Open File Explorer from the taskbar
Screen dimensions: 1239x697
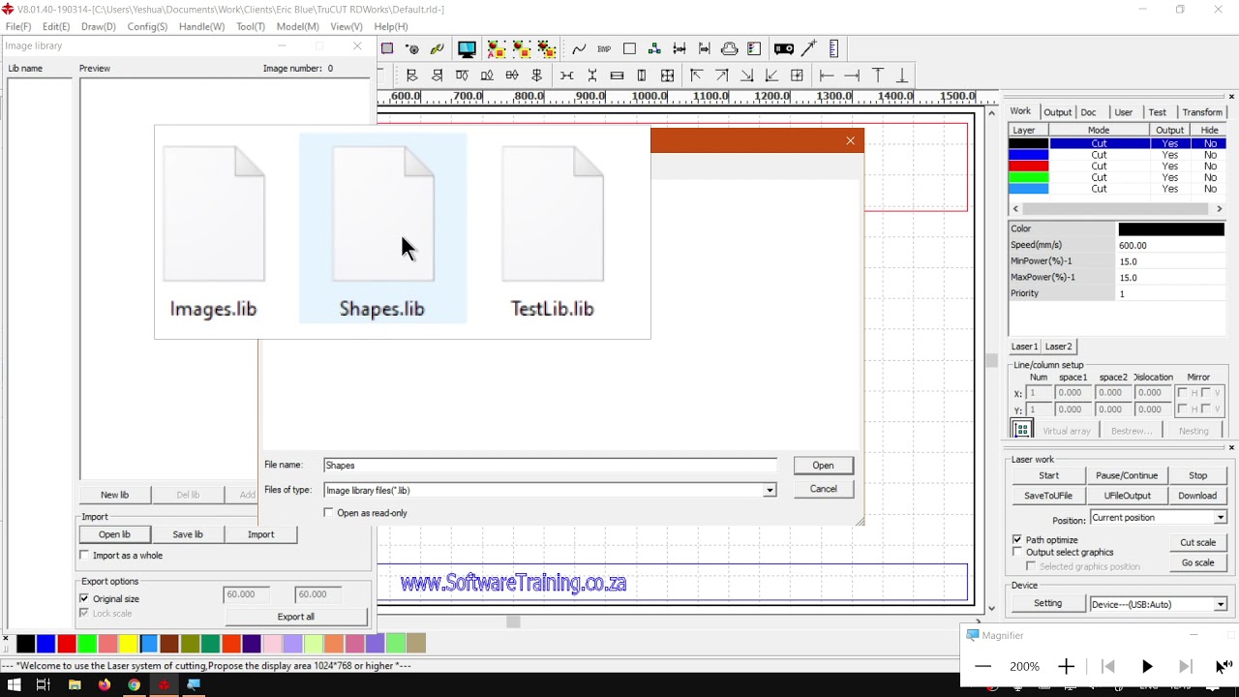[75, 685]
